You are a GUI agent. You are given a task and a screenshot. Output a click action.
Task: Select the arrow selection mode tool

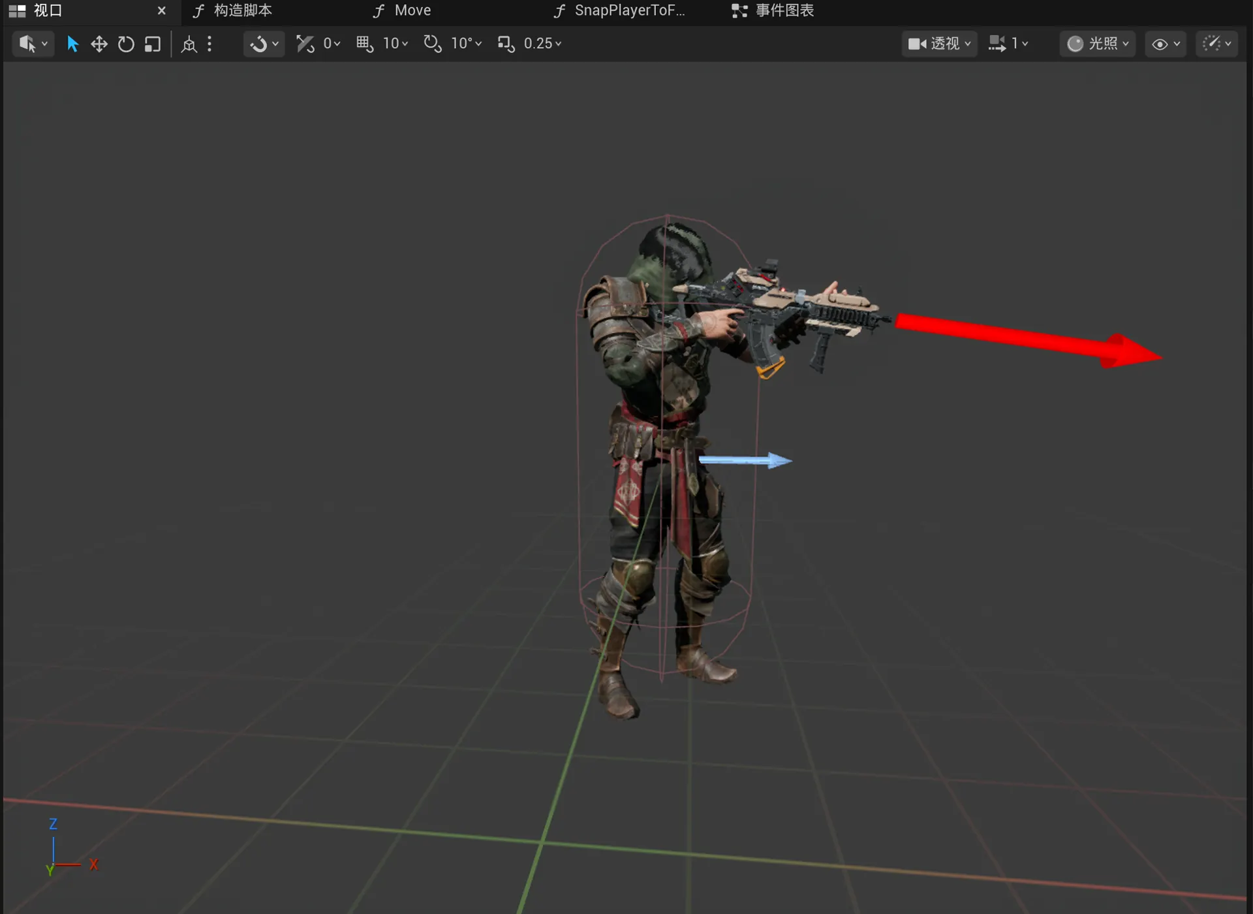(x=72, y=44)
